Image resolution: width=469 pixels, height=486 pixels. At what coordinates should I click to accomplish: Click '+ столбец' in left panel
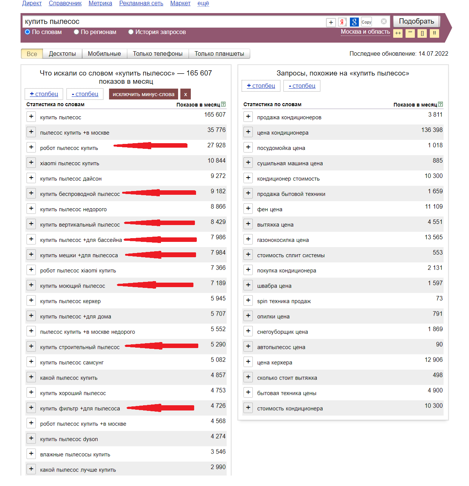tap(44, 94)
